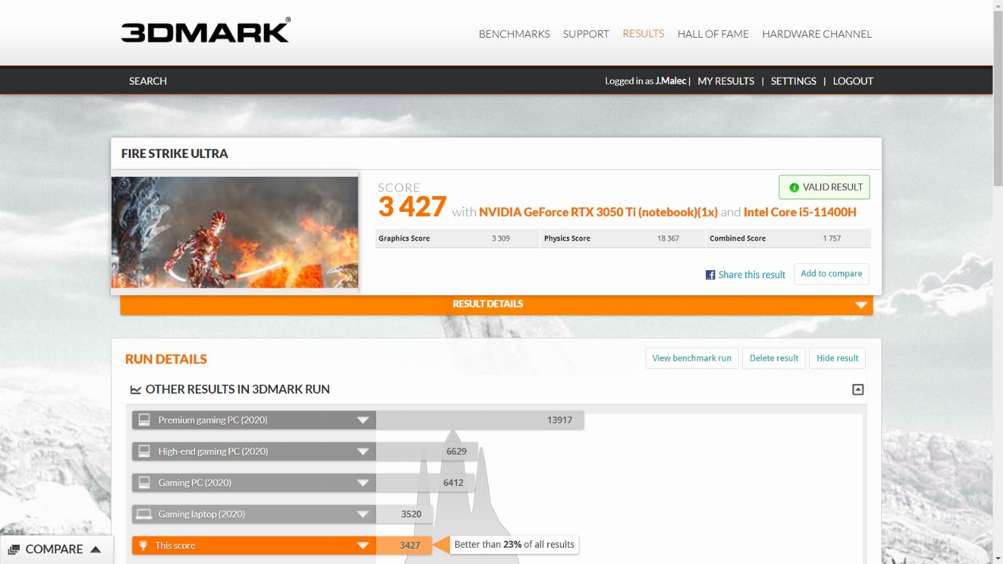Click the Facebook share icon
This screenshot has height=564, width=1003.
[x=710, y=274]
